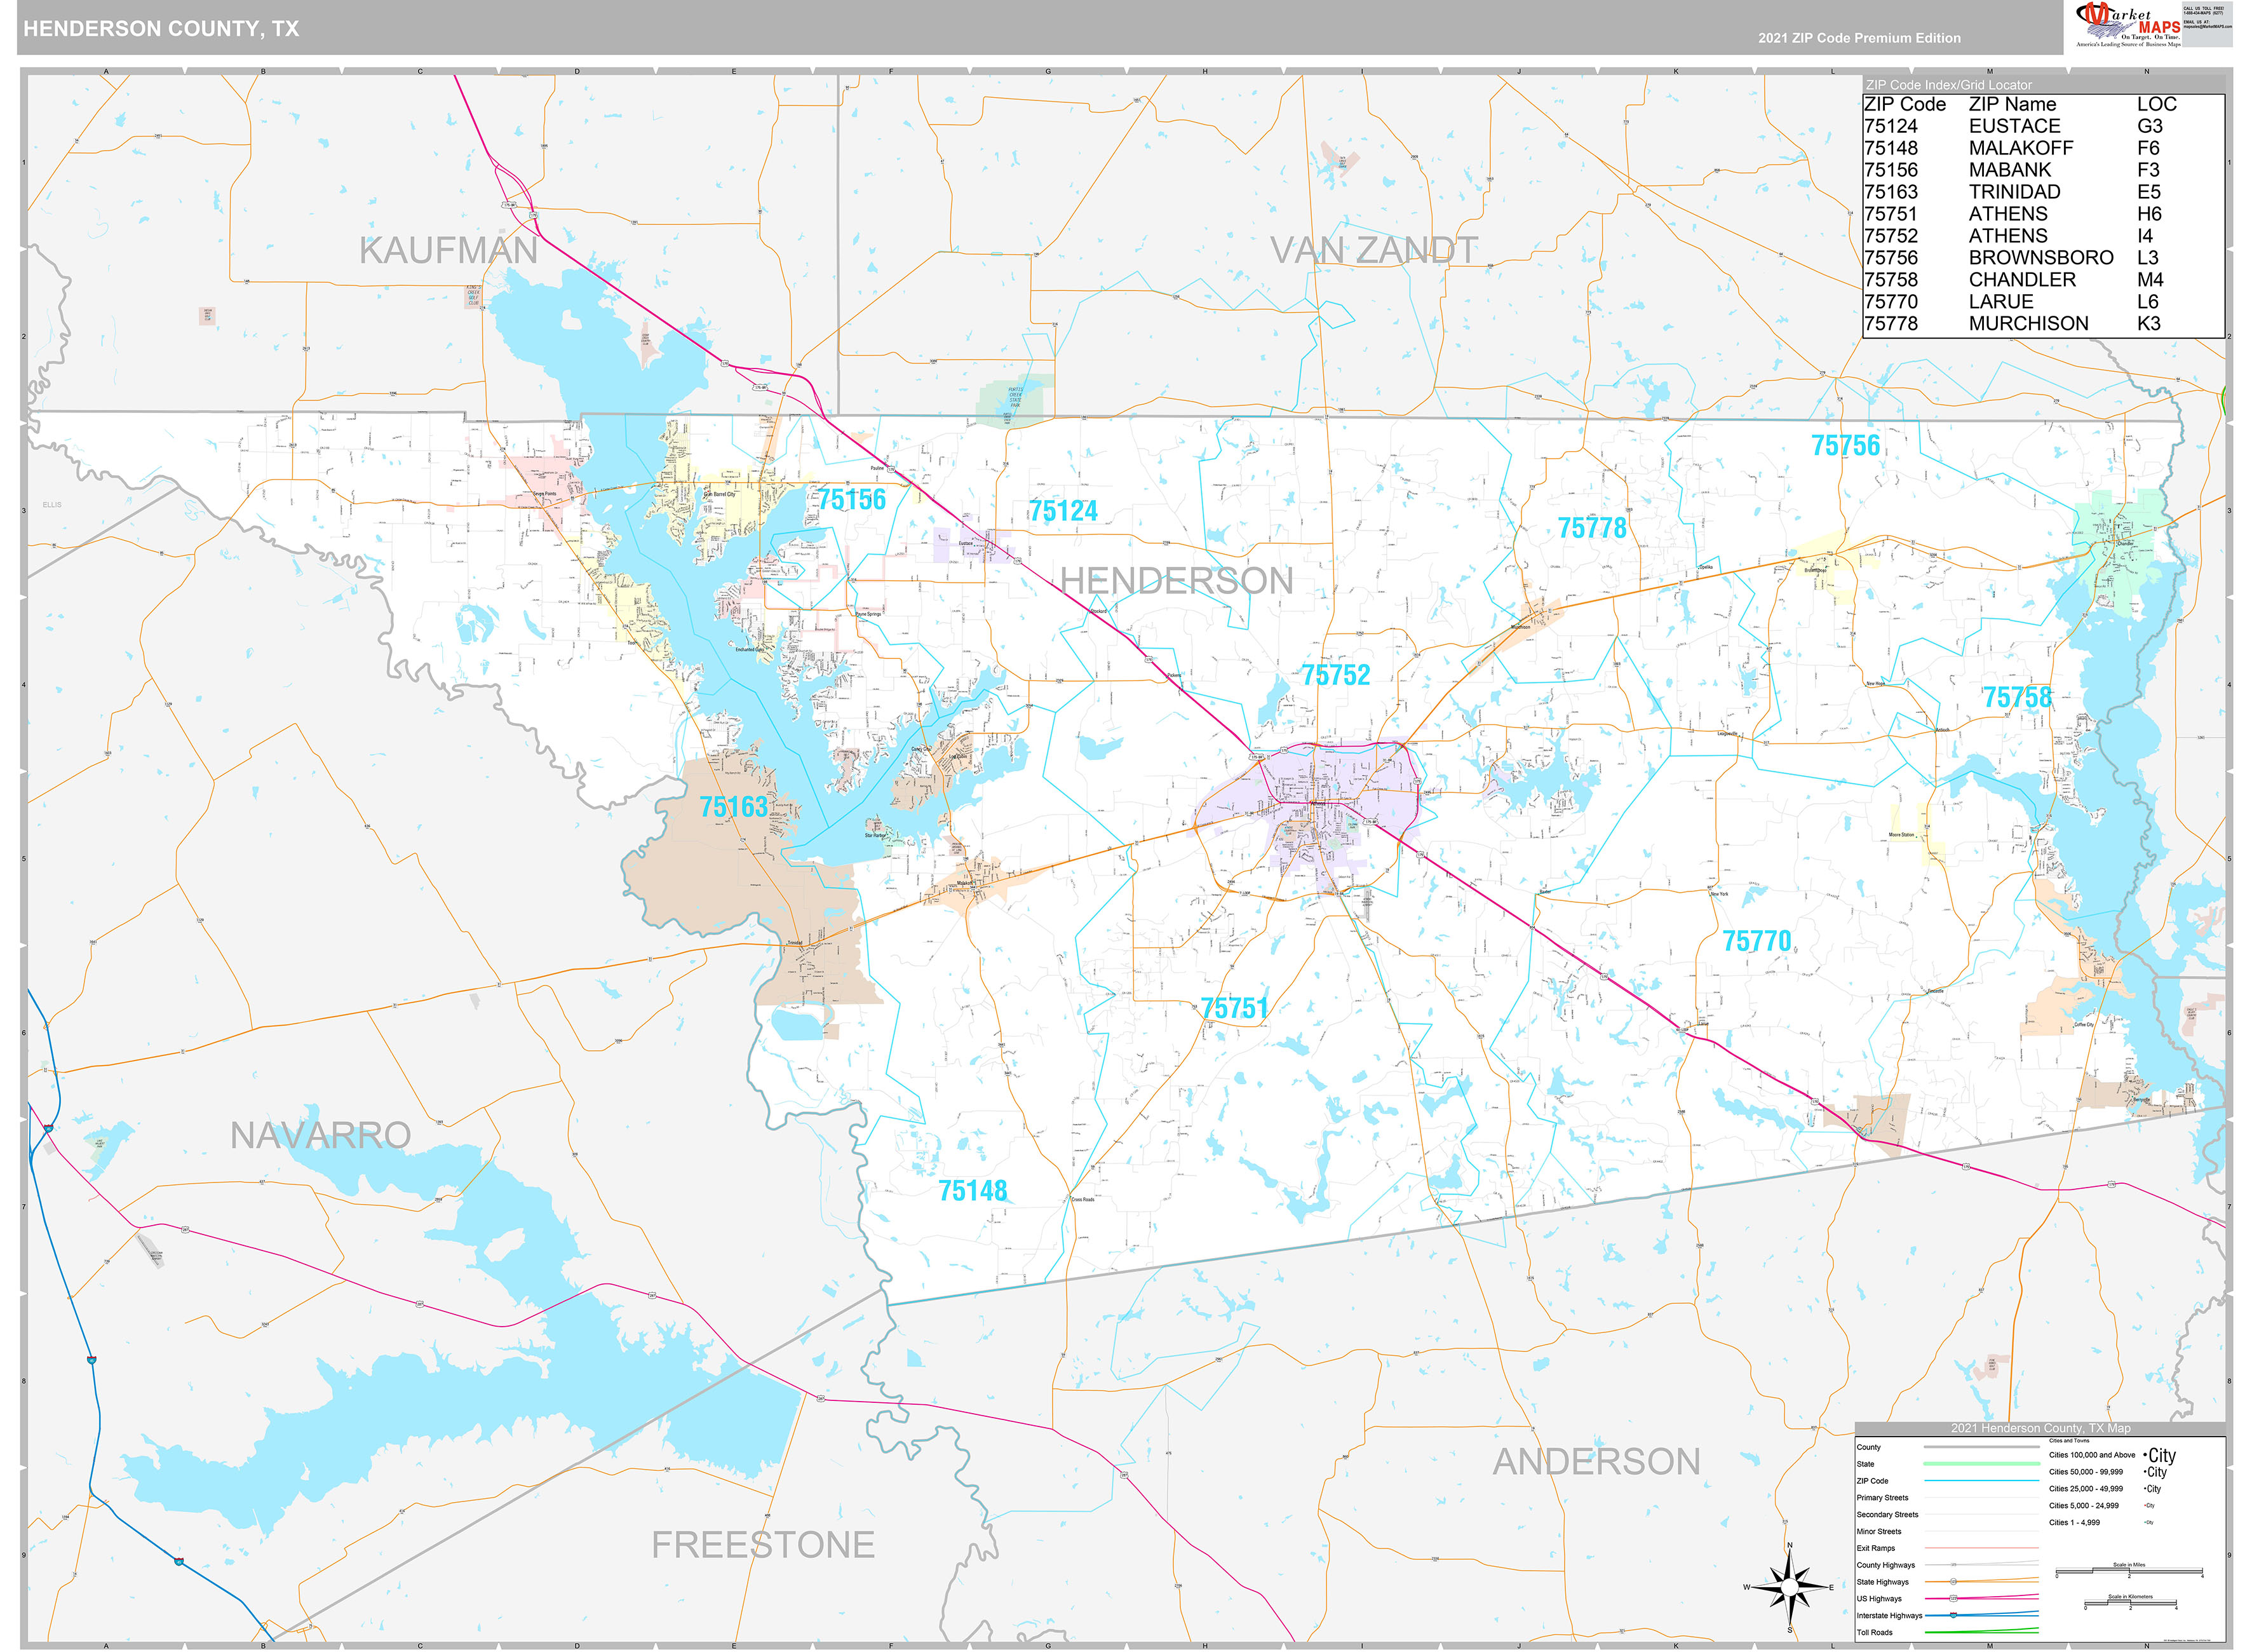Click the ZIP Name column header

[x=2012, y=104]
